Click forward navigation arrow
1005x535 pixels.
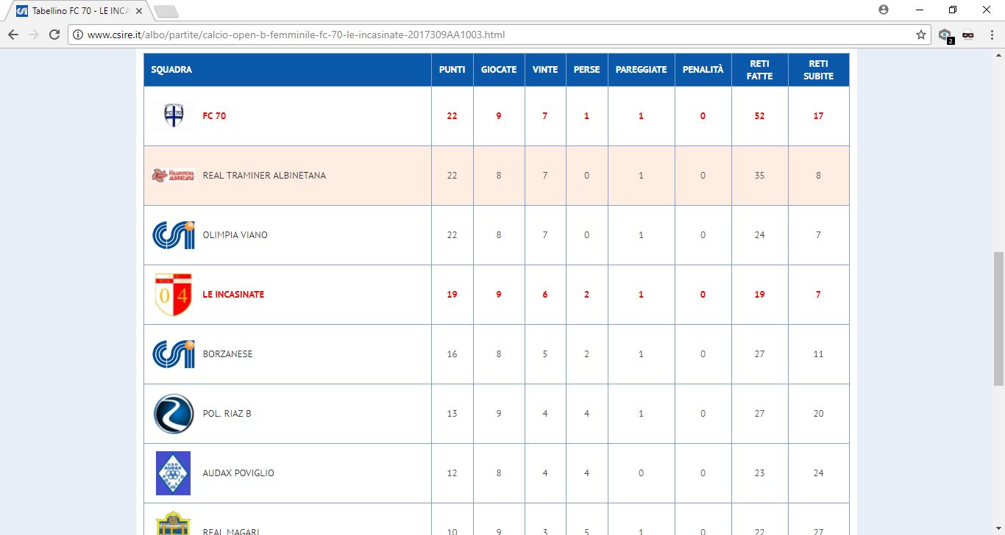[x=34, y=35]
